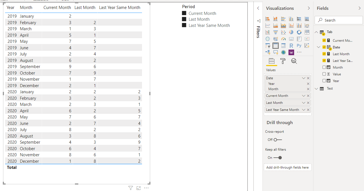Select the Ribbon chart visual
The width and height of the screenshot is (364, 191).
pyautogui.click(x=307, y=25)
